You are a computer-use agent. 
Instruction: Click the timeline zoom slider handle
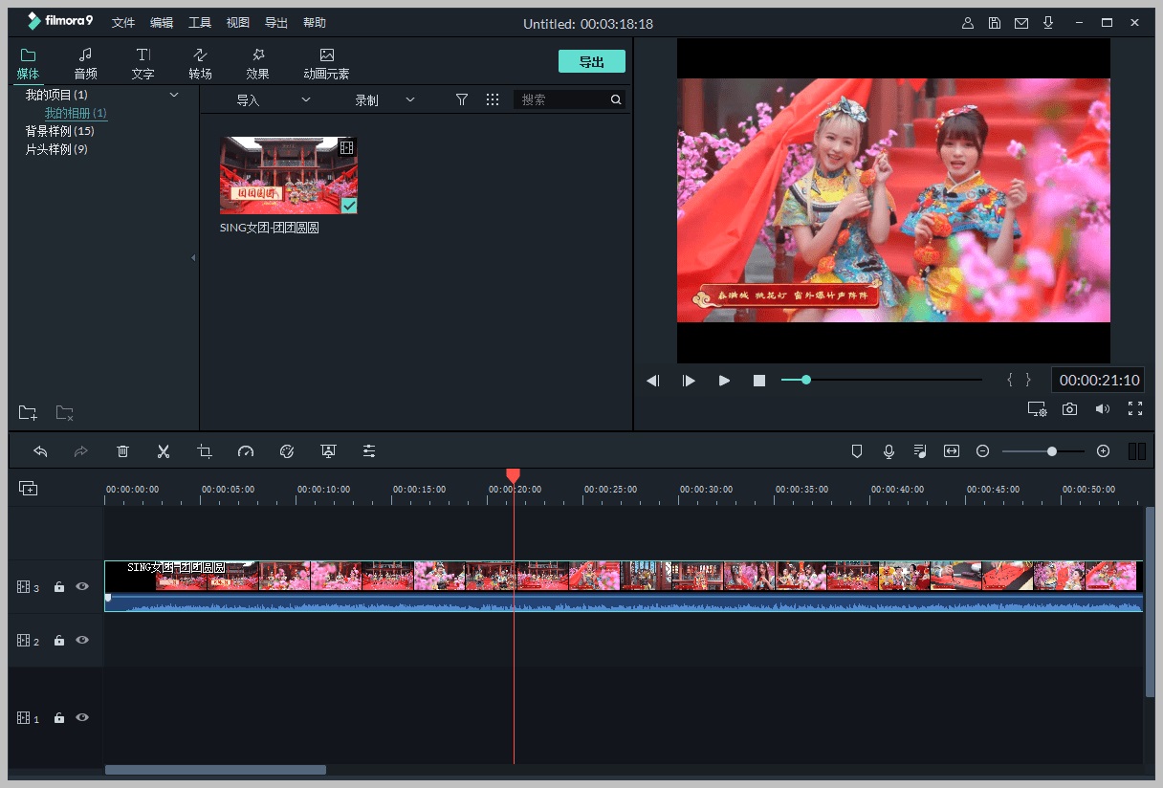(x=1052, y=451)
